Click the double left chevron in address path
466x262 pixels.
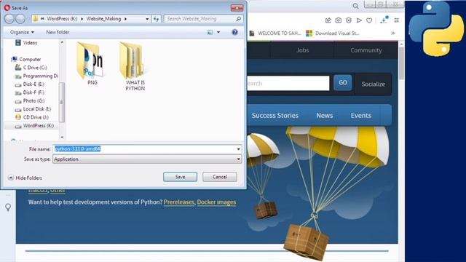point(42,19)
